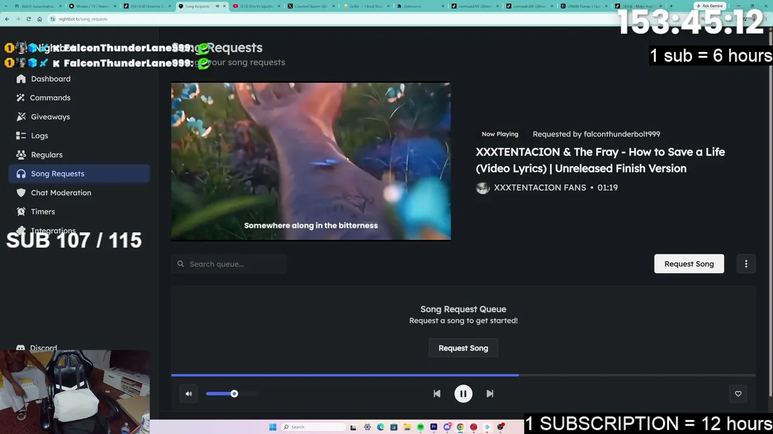Click the Logs list icon

[x=21, y=136]
